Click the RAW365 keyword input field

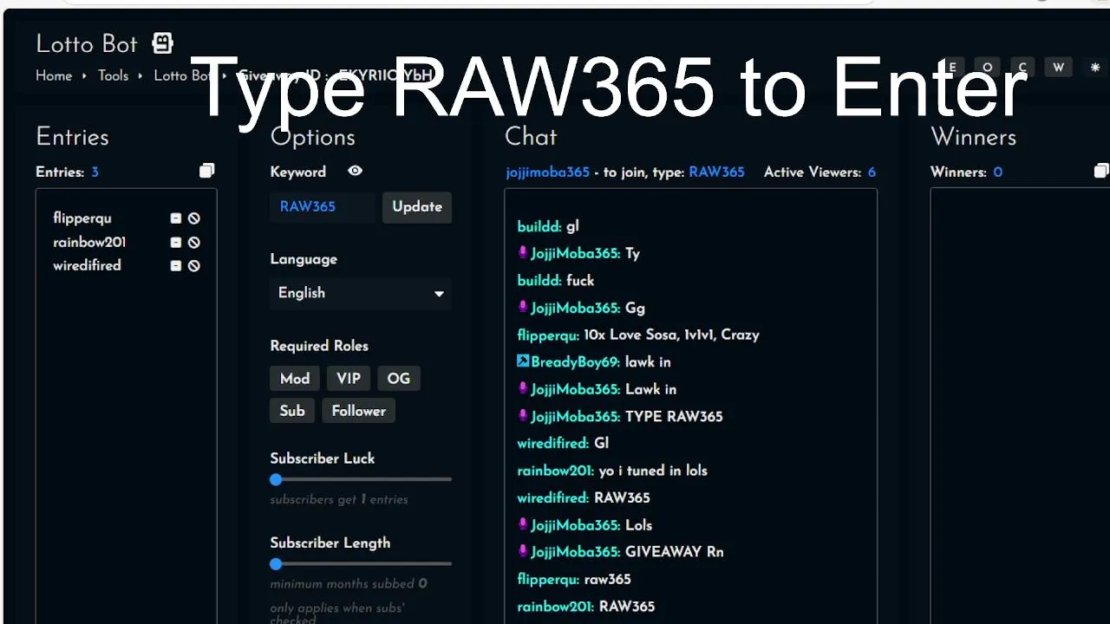coord(323,207)
